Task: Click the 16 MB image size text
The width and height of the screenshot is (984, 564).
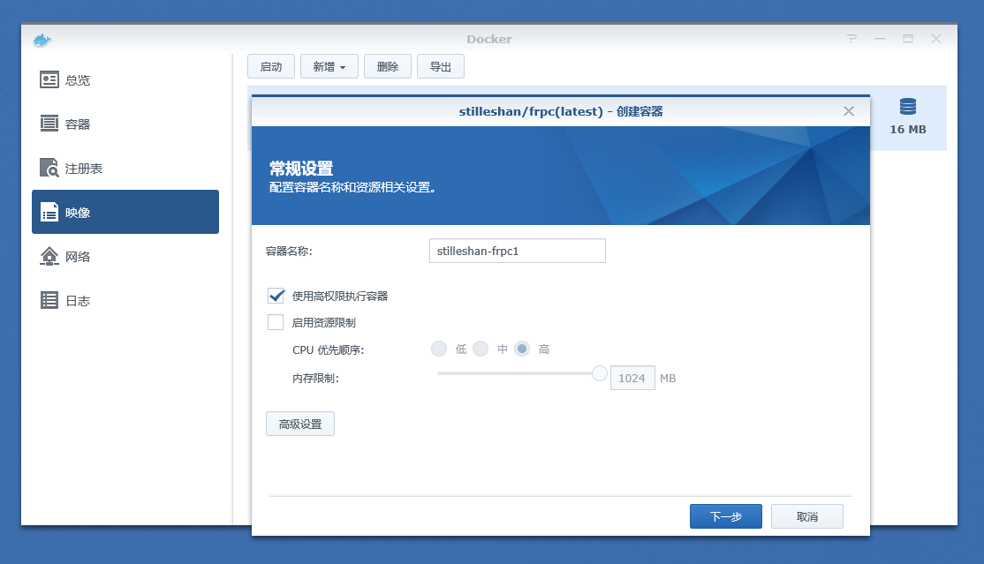Action: click(x=907, y=129)
